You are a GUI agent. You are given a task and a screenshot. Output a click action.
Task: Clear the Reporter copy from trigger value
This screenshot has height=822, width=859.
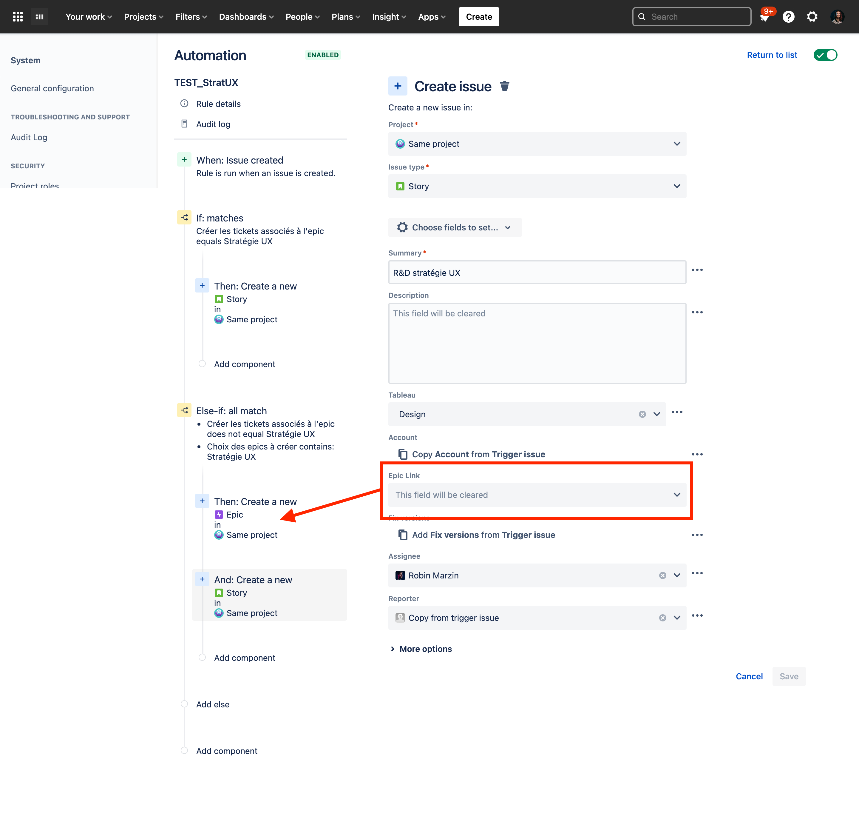tap(662, 618)
